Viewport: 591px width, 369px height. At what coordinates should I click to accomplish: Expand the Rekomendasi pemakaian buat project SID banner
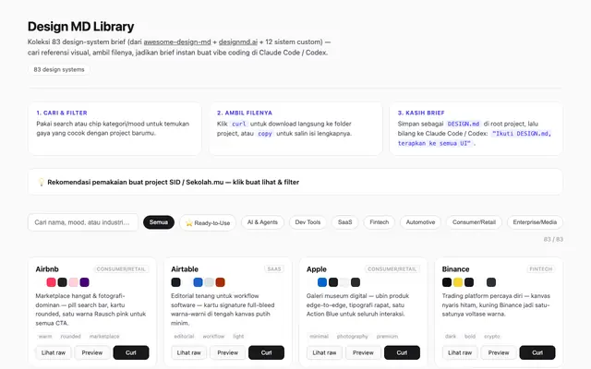pos(295,182)
